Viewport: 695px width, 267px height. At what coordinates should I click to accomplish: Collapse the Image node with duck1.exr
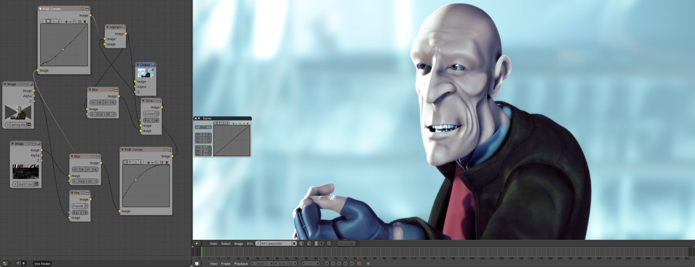13,144
